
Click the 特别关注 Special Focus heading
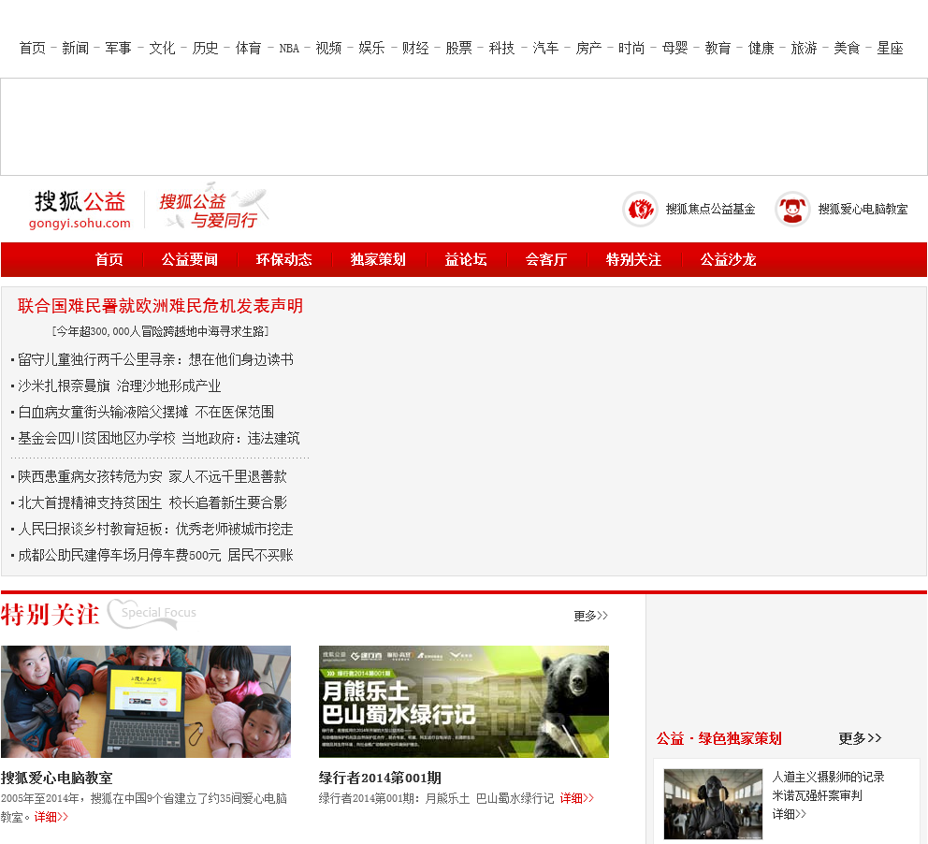point(98,615)
